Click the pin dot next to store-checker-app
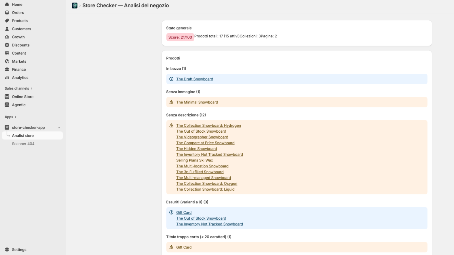Image resolution: width=454 pixels, height=255 pixels. click(x=59, y=128)
